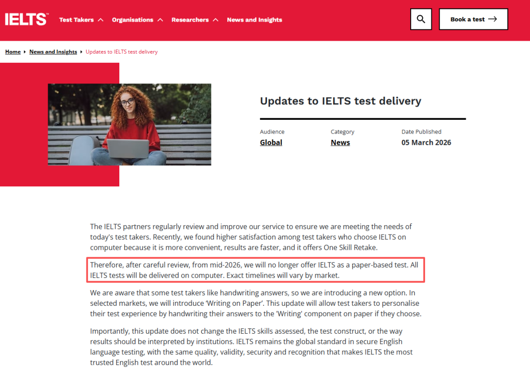Click the Home breadcrumb link
Screen dimensions: 530x372
pos(13,52)
